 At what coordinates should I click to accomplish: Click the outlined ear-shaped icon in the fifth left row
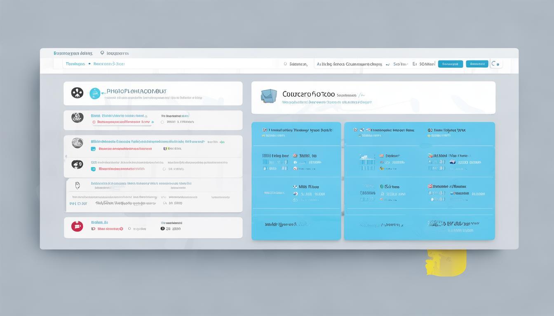click(77, 186)
